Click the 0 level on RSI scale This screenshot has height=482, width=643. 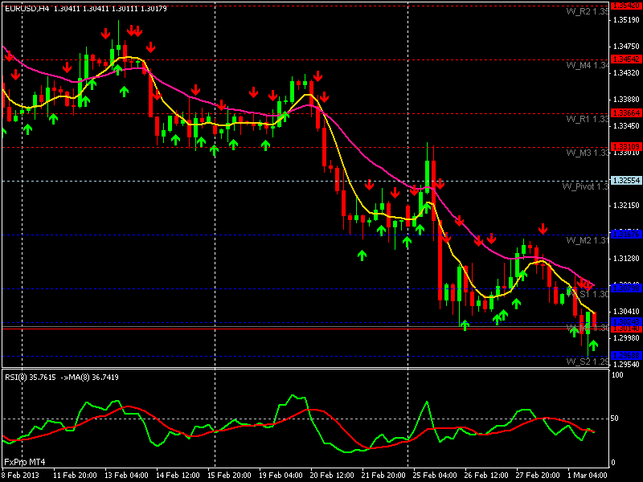(x=613, y=463)
